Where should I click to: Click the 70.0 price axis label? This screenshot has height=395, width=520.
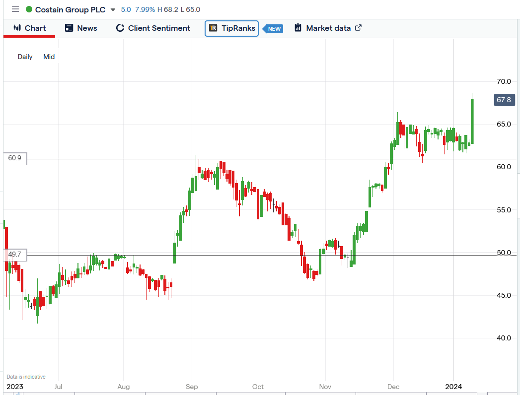[x=504, y=81]
